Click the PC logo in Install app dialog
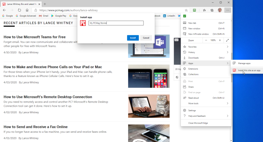This screenshot has width=263, height=142. click(x=83, y=23)
